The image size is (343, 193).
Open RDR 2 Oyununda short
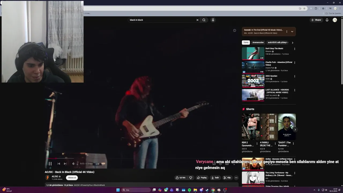coord(251,127)
